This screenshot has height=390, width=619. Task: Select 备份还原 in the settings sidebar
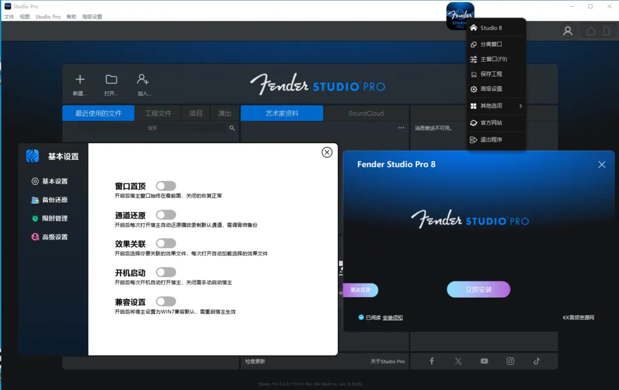(50, 200)
